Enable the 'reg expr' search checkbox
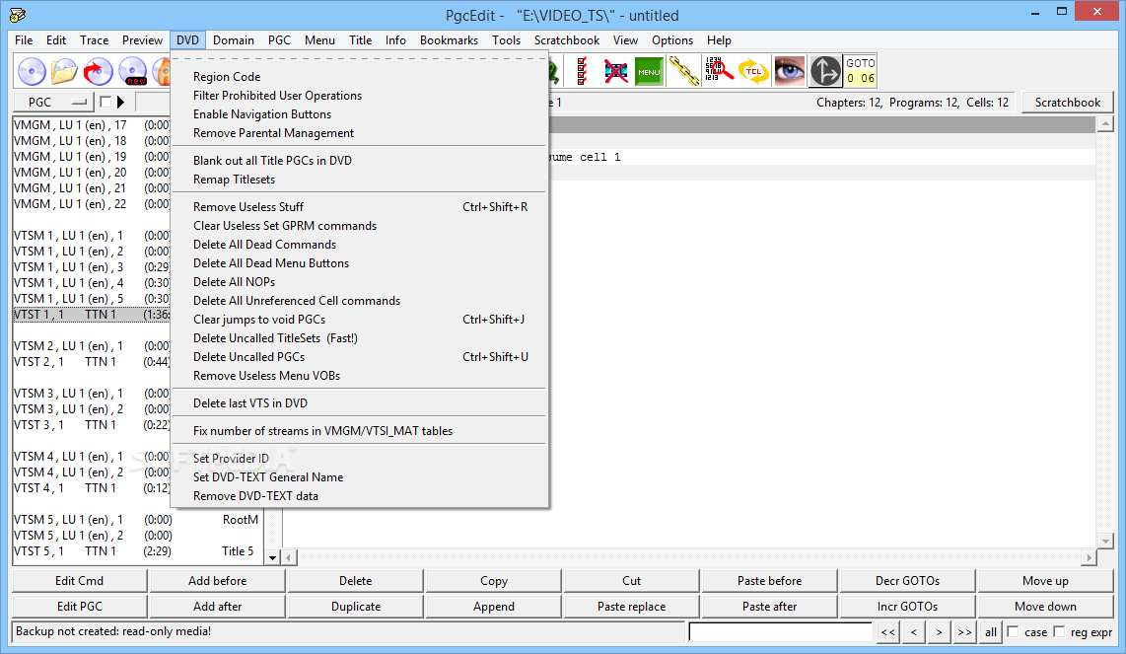Viewport: 1126px width, 654px height. pos(1059,631)
